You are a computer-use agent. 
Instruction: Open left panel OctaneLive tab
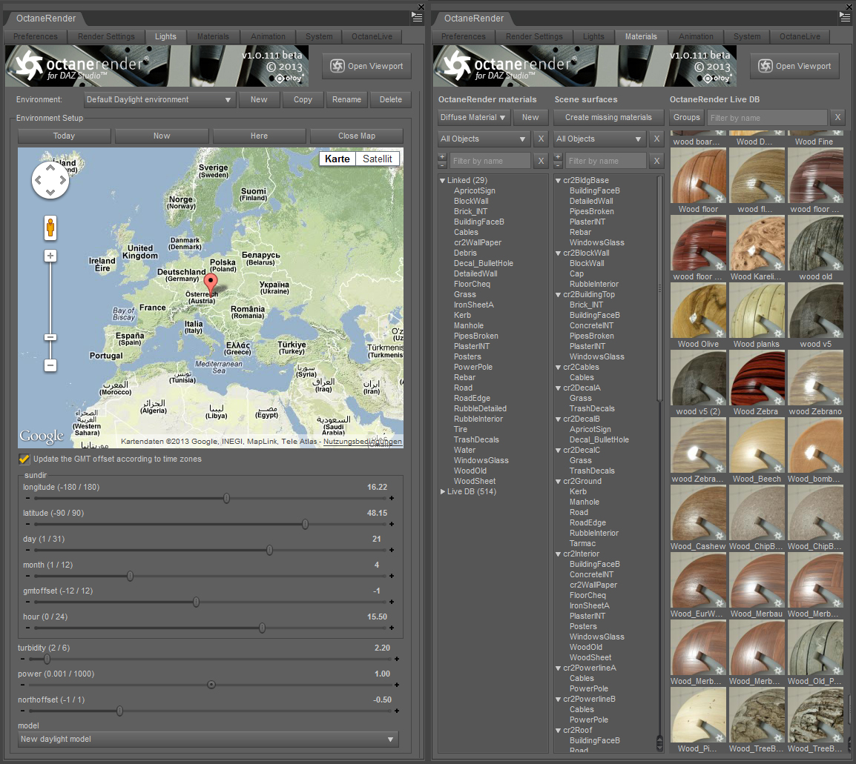pyautogui.click(x=372, y=36)
